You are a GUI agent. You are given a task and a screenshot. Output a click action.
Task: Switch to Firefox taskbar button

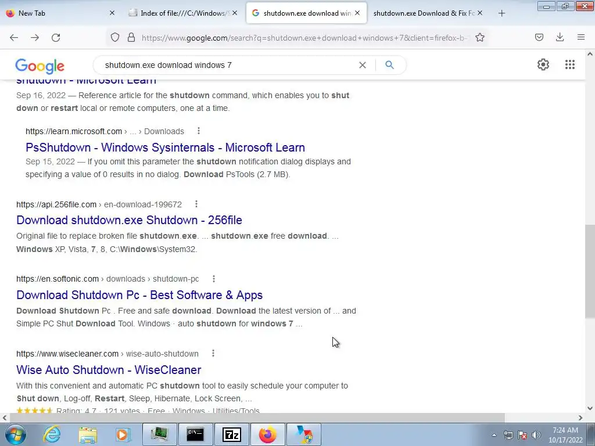[267, 434]
